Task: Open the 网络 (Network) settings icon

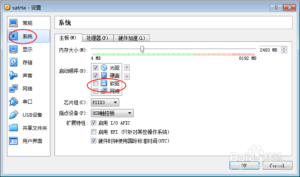Action: (13, 88)
